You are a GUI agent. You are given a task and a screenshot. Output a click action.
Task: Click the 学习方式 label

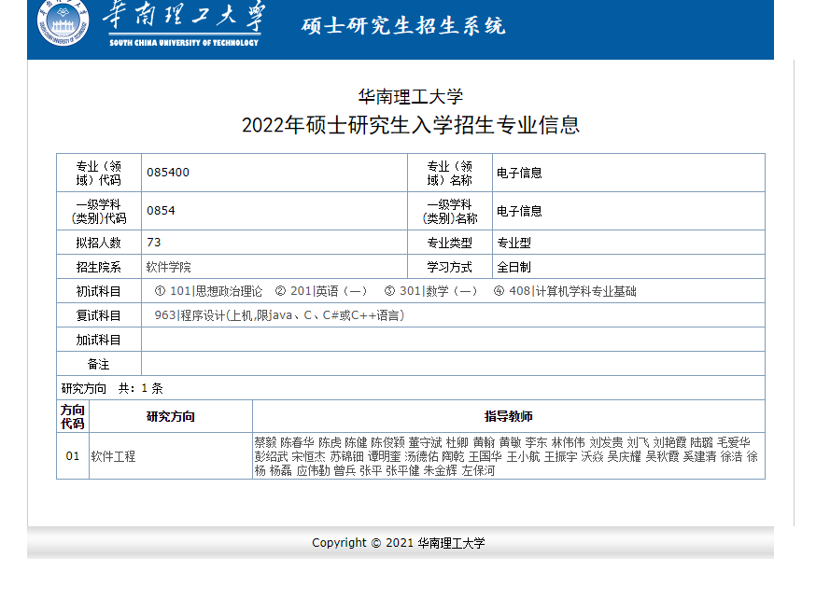click(450, 267)
